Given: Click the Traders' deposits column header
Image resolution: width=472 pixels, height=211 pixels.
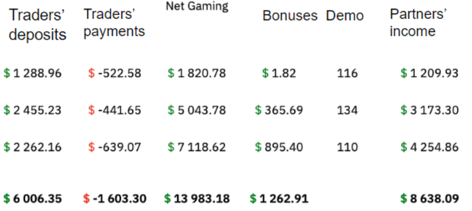Looking at the screenshot, I should 37,24.
